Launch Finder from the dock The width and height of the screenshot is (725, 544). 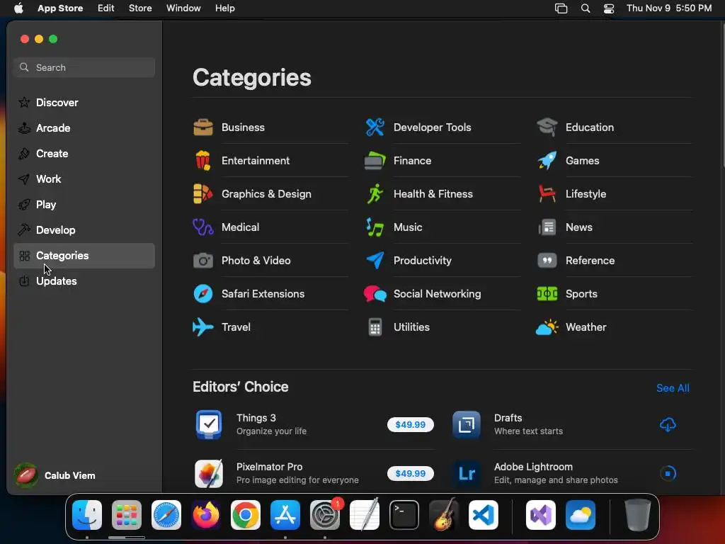pyautogui.click(x=87, y=515)
